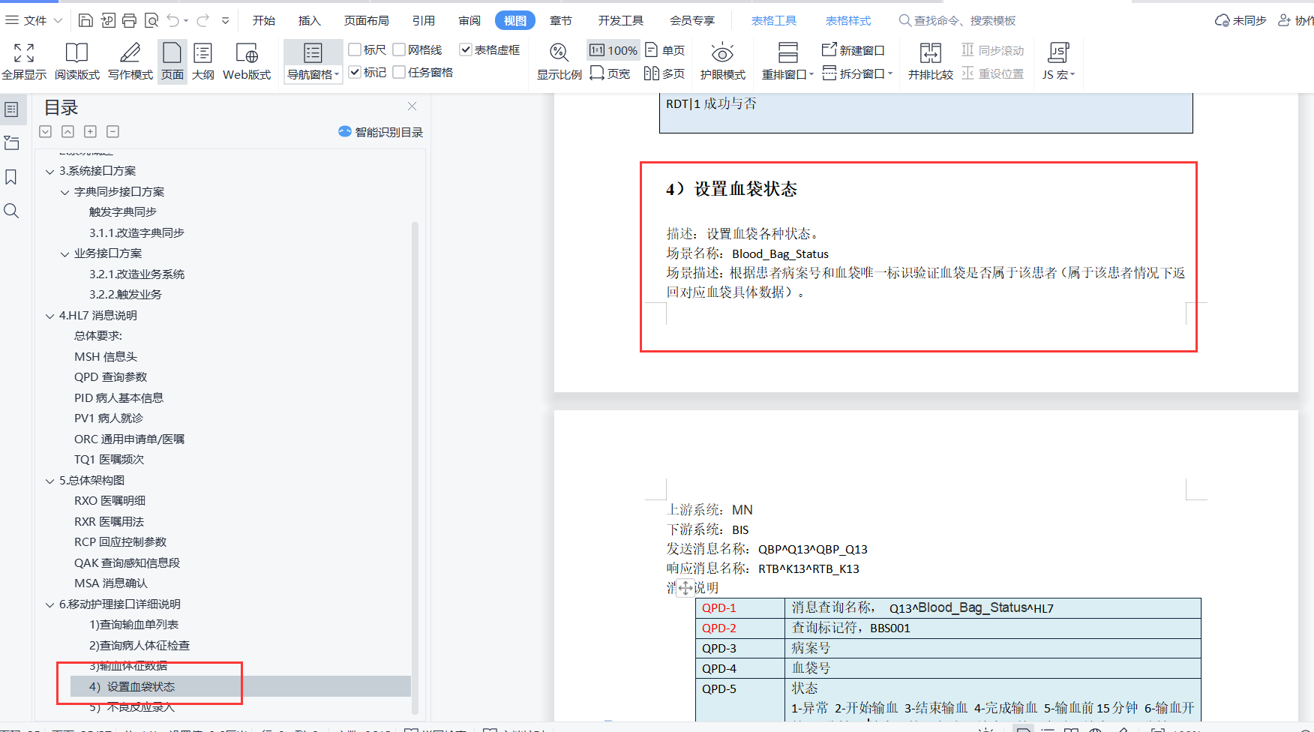1314x732 pixels.
Task: Click the QPD-2 table cell
Action: 740,628
